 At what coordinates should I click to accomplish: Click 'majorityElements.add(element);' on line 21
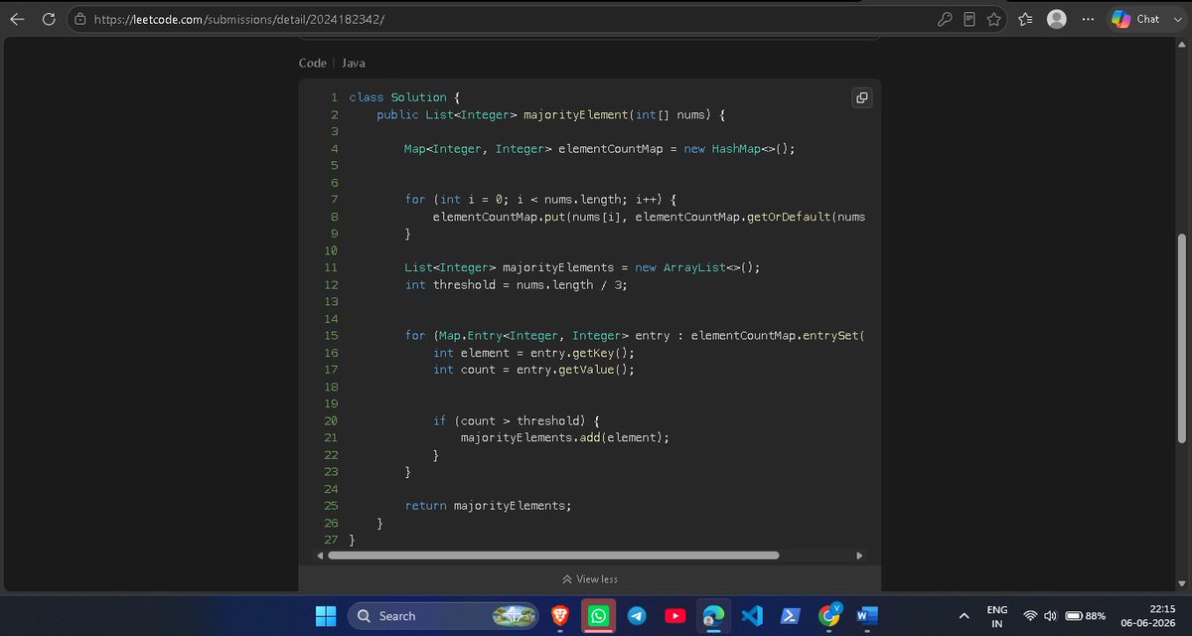[565, 438]
